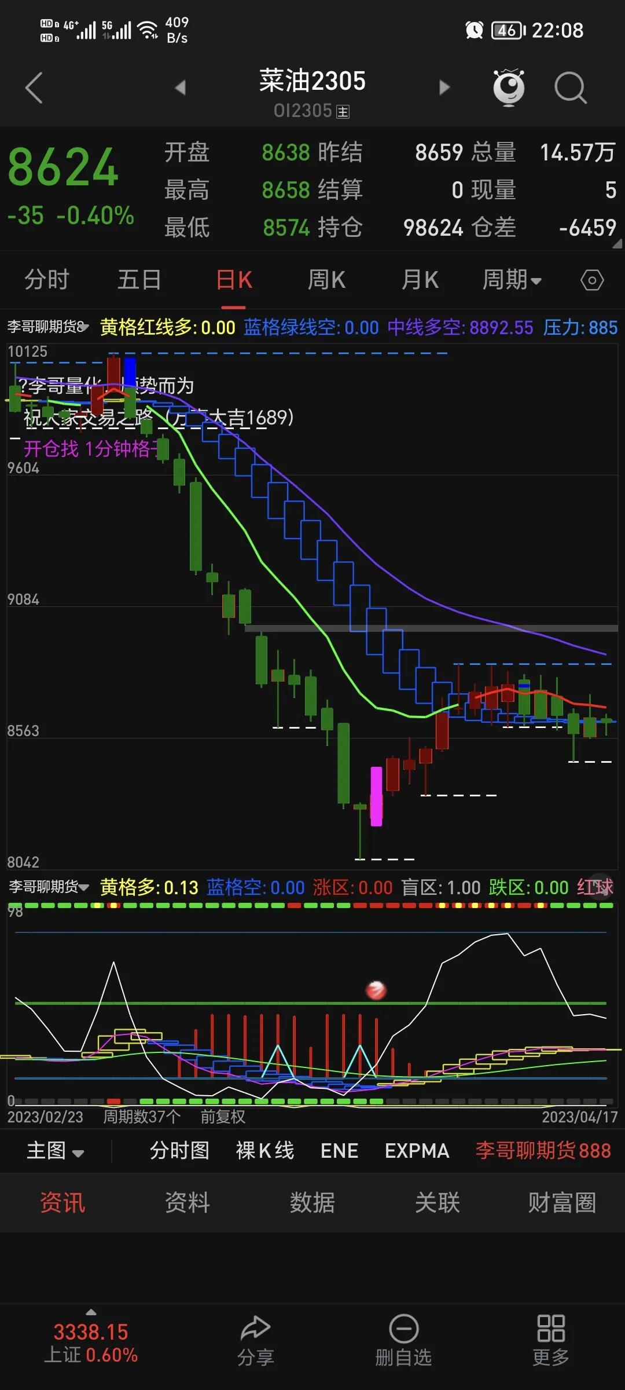Image resolution: width=625 pixels, height=1390 pixels.
Task: Choose ENE indicator option
Action: point(340,1150)
